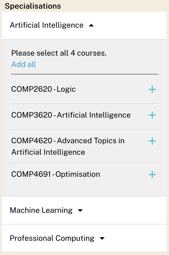Image resolution: width=169 pixels, height=255 pixels.
Task: Click the Artificial Intelligence section header
Action: click(x=47, y=25)
